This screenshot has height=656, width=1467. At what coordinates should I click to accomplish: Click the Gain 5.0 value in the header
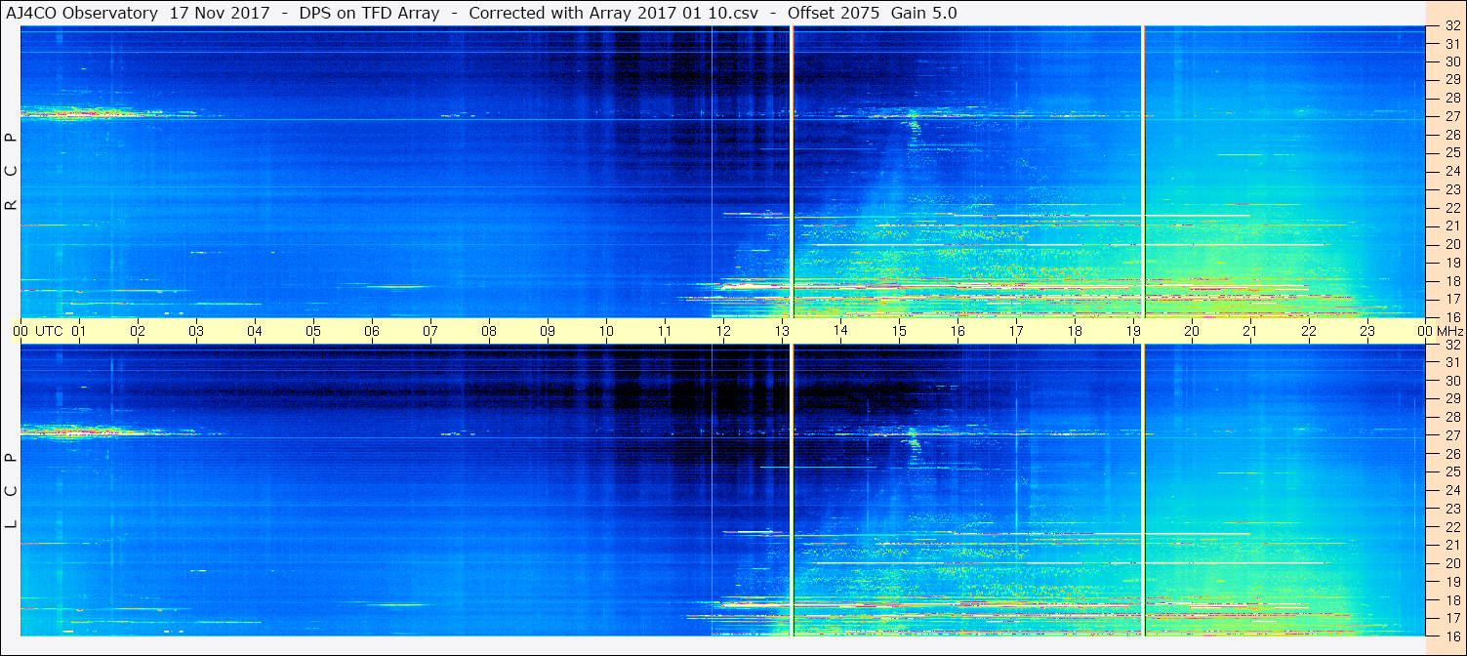(x=923, y=13)
